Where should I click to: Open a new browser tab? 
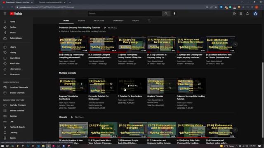70,2
